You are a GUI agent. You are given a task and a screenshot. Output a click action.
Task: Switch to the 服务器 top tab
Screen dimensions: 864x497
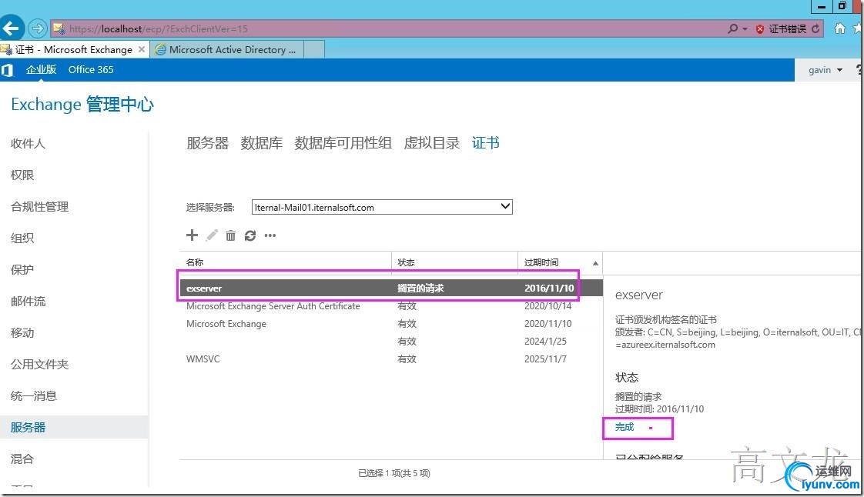coord(208,143)
